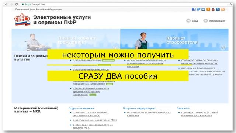
Task: Open link справку о размере пенсии и иных социальных выплатах
Action: tap(200, 62)
